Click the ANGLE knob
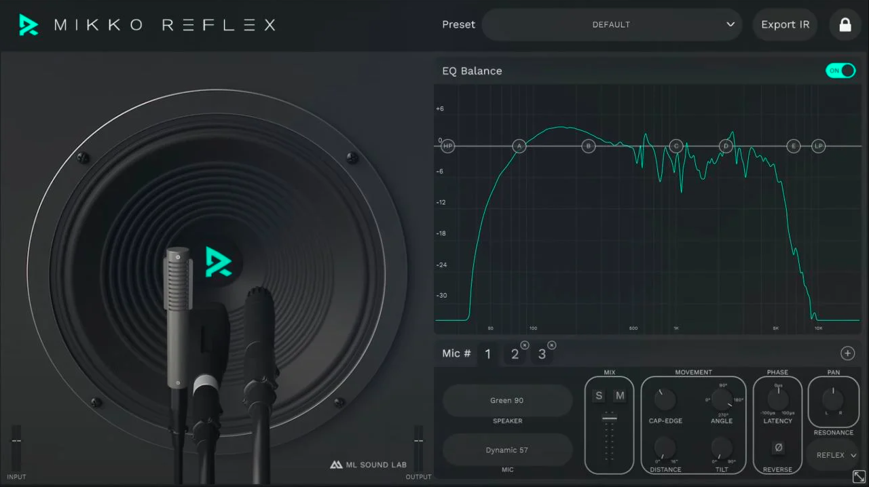Image resolution: width=869 pixels, height=487 pixels. point(722,400)
